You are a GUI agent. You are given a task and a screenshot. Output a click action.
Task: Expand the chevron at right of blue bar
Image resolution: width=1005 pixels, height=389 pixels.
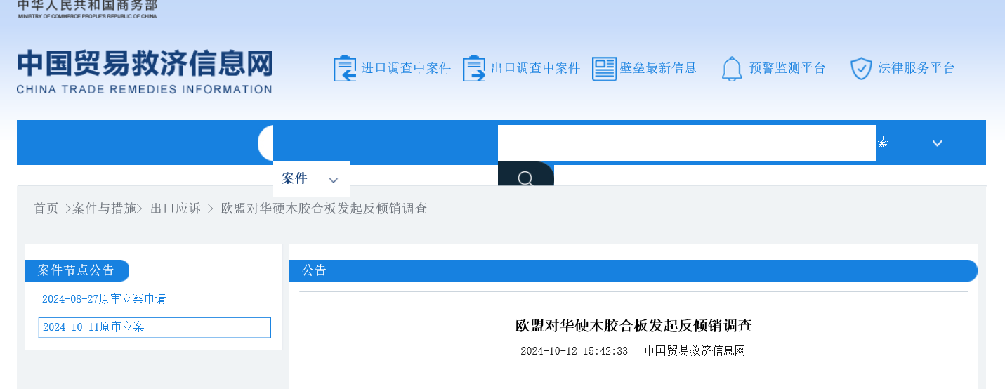(x=937, y=143)
